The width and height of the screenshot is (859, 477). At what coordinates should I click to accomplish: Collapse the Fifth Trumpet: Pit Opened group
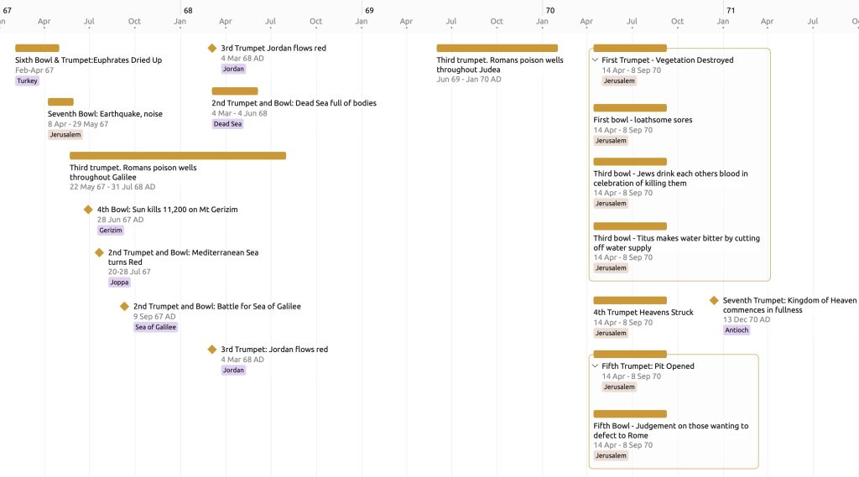[596, 366]
